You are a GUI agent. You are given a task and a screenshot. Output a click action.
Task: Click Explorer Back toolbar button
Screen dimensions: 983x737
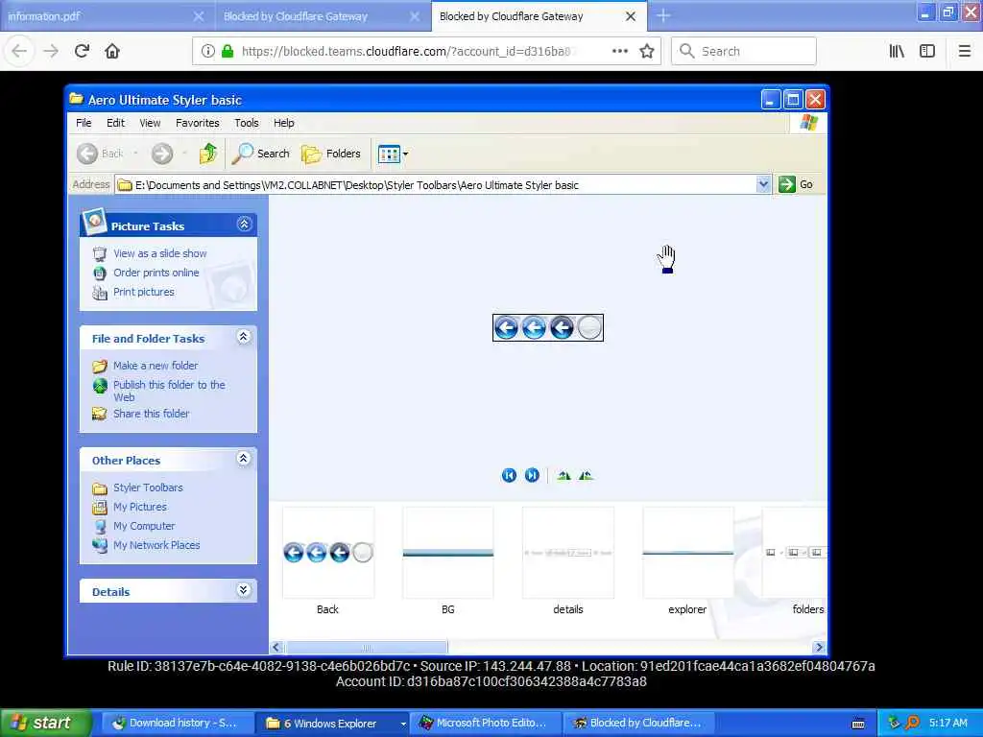(x=100, y=154)
